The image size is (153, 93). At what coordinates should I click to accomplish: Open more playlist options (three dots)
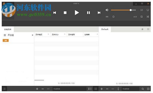pos(113,89)
